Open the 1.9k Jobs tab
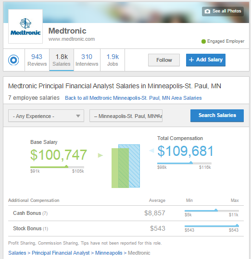 pyautogui.click(x=113, y=60)
